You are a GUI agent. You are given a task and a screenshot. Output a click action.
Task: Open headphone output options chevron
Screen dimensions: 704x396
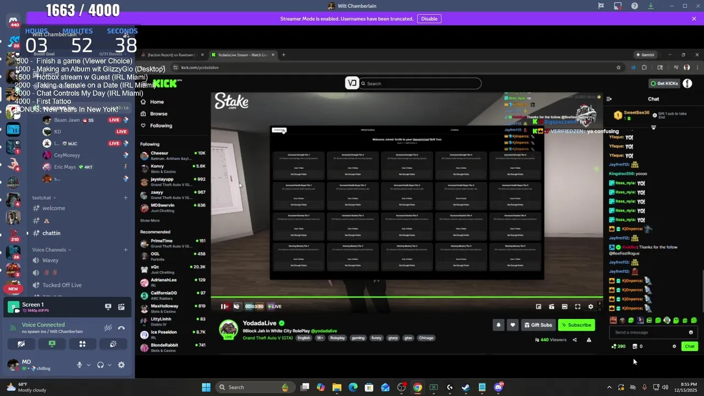[x=109, y=365]
